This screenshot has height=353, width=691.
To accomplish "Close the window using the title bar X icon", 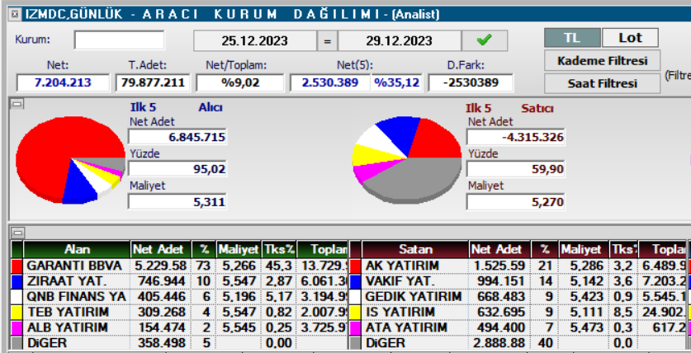I will tap(15, 14).
